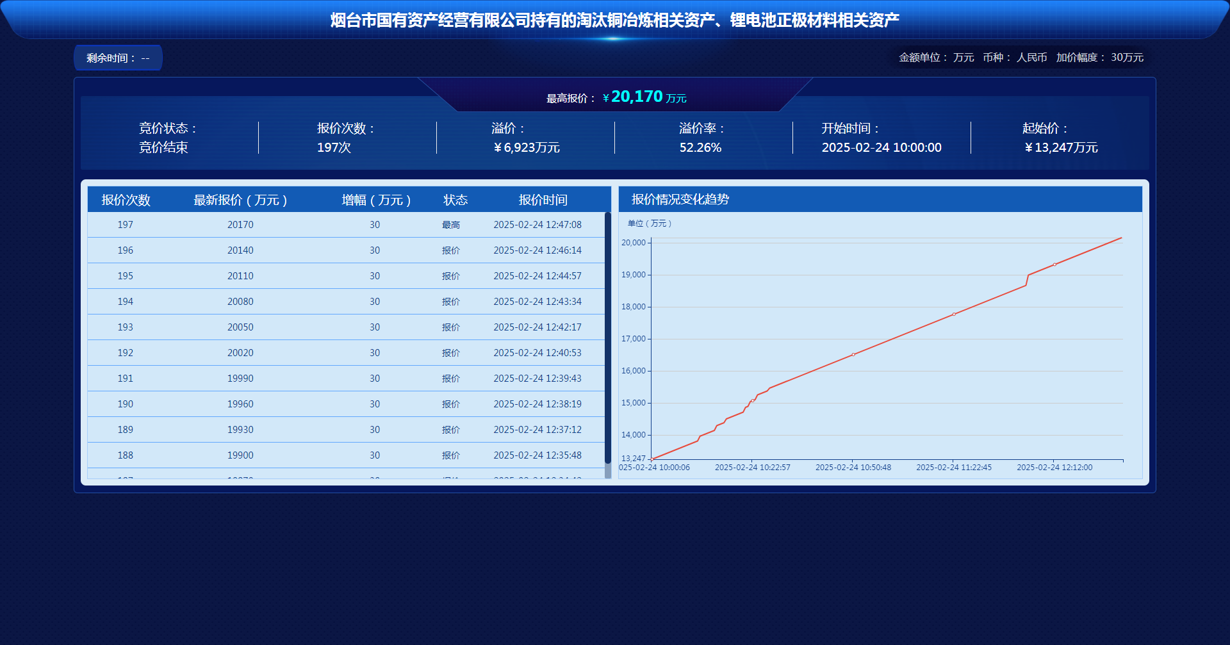Click the 报价次数 column header
Screen dimensions: 1230x645
click(x=126, y=200)
